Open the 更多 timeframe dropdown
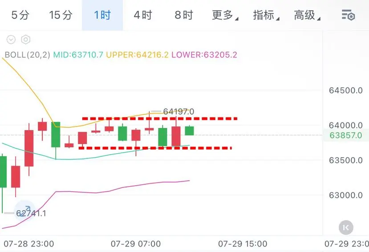Viewport: 369px width, 252px height. tap(225, 15)
